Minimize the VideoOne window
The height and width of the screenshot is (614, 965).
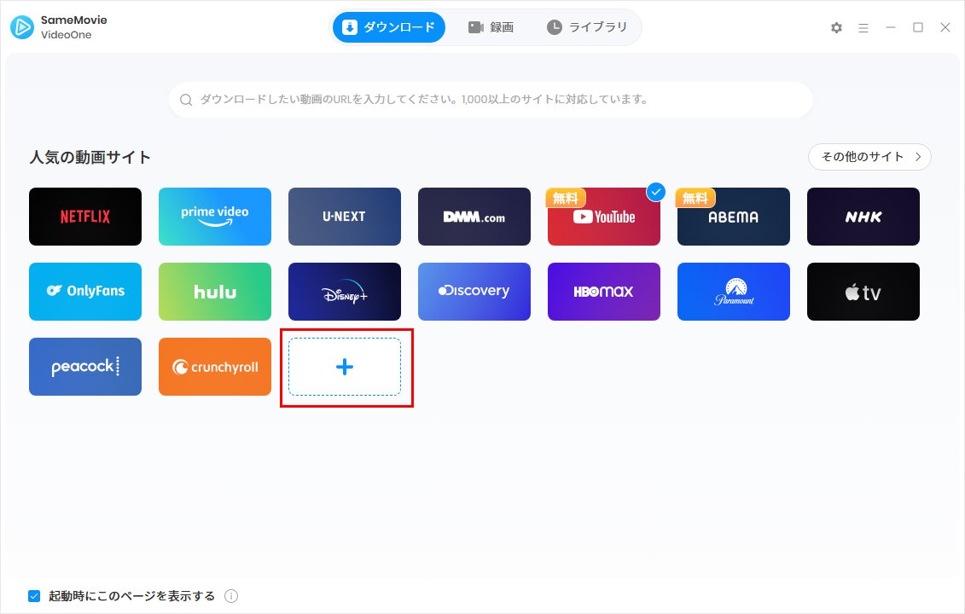pyautogui.click(x=891, y=27)
